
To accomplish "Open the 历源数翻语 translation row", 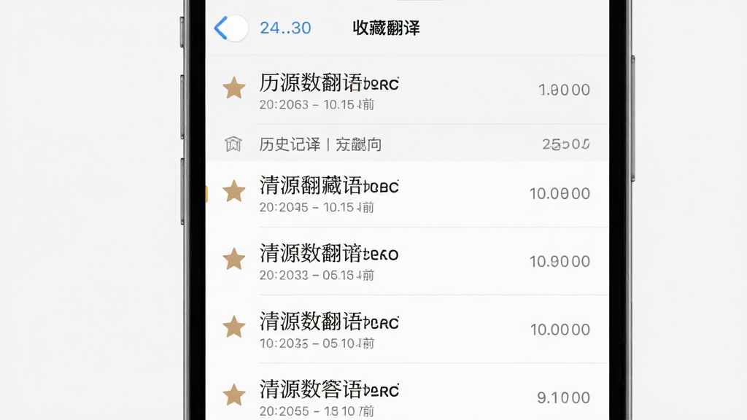I will [407, 90].
